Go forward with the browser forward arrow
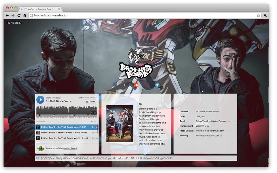Viewport: 277px width, 173px height. point(13,15)
